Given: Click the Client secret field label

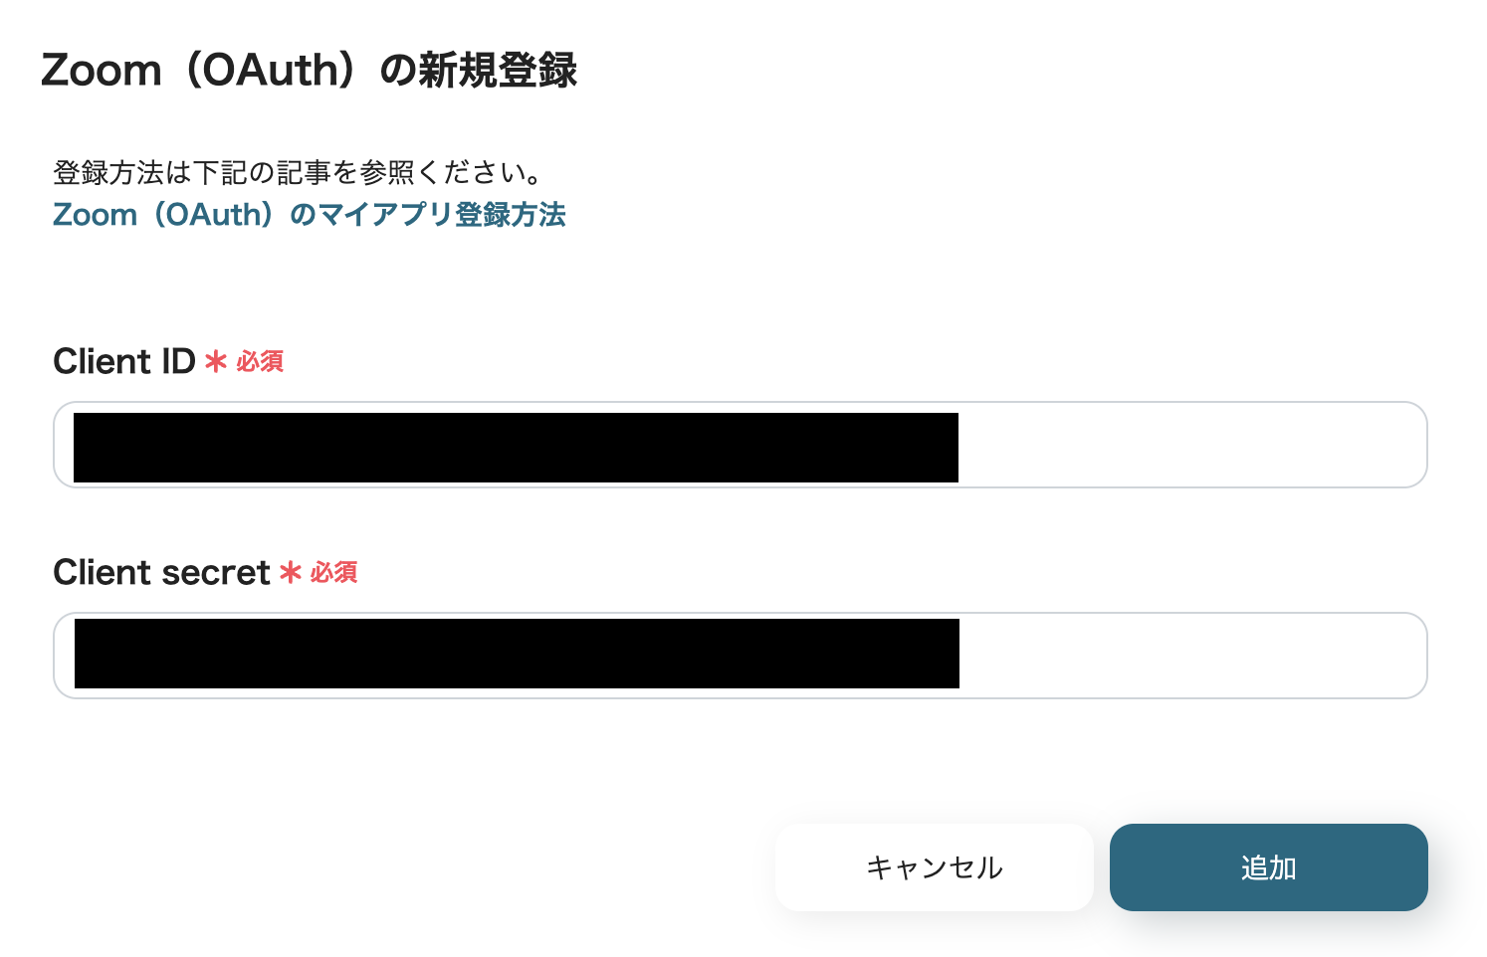Looking at the screenshot, I should click(161, 573).
